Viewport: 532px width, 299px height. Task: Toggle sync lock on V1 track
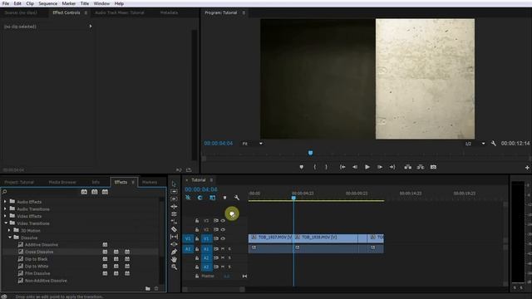[216, 238]
